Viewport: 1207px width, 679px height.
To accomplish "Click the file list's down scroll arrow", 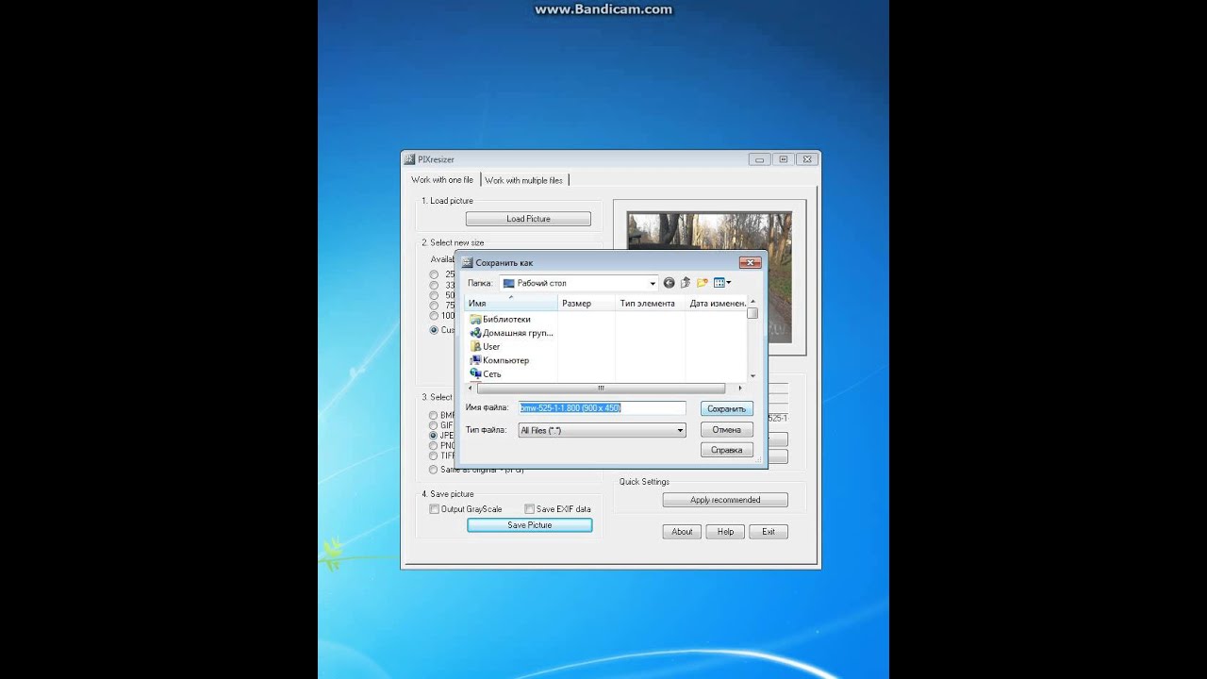I will 752,376.
